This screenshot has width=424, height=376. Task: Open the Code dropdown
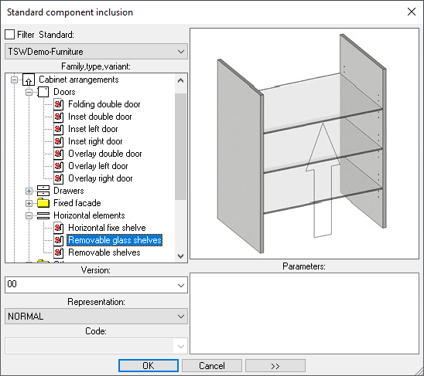pyautogui.click(x=96, y=346)
